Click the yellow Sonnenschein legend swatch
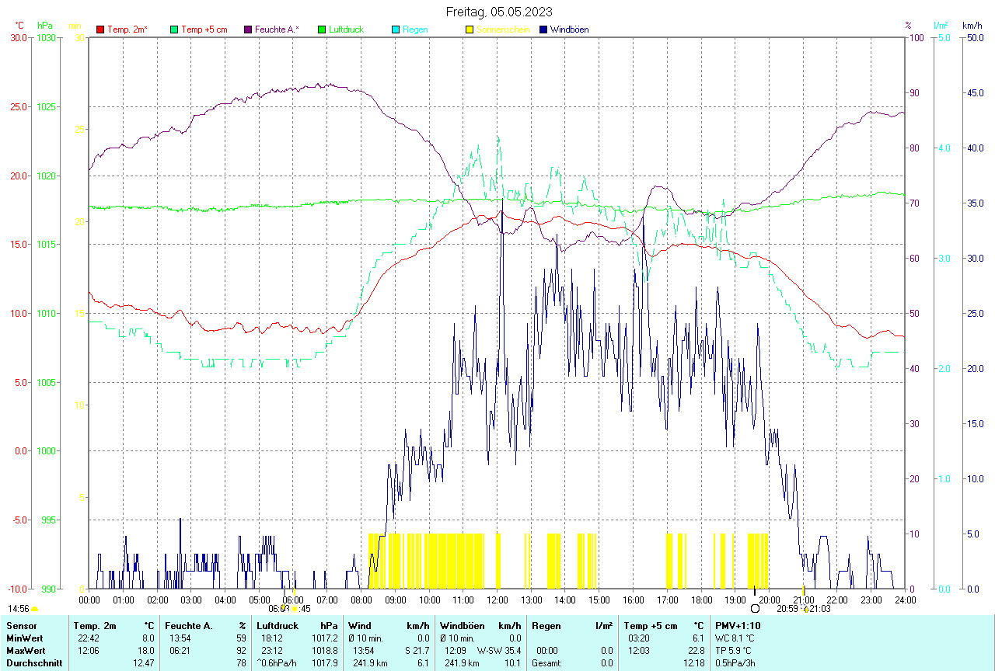This screenshot has width=995, height=671. pos(470,30)
